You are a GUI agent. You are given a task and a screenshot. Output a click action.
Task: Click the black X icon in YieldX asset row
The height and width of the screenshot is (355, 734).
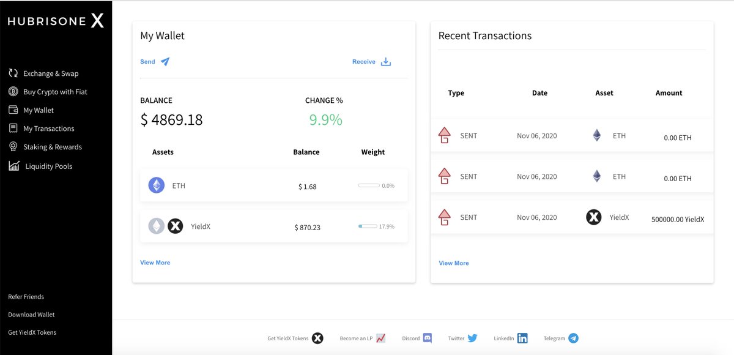click(x=176, y=226)
